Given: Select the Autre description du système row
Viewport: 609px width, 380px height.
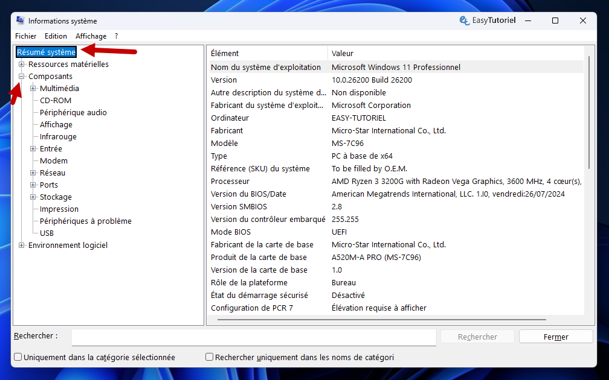Looking at the screenshot, I should tap(396, 92).
